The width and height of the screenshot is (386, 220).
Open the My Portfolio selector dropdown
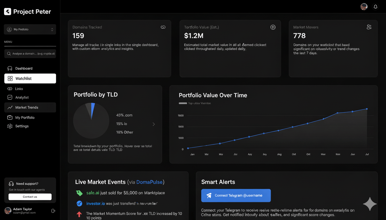[30, 30]
